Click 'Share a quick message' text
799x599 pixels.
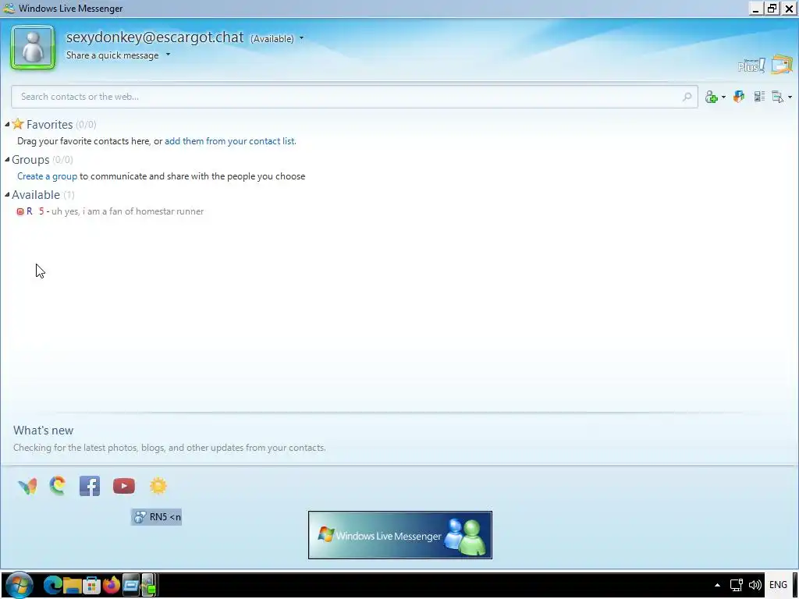pos(112,55)
